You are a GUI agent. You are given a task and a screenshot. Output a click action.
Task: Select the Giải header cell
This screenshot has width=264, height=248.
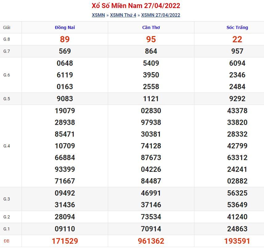click(7, 27)
